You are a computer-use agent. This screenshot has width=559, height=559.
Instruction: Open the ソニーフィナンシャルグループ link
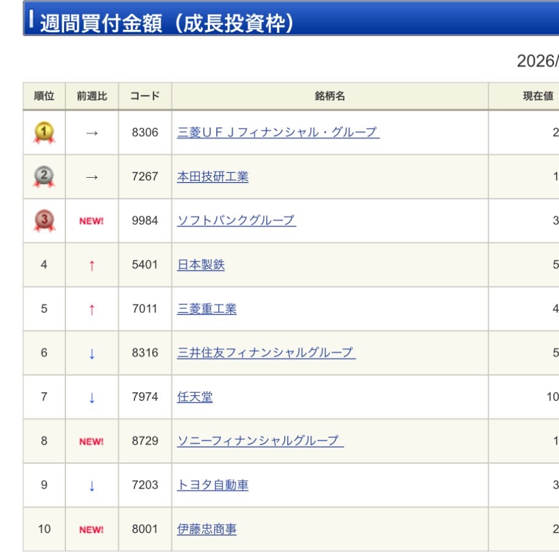[x=260, y=440]
